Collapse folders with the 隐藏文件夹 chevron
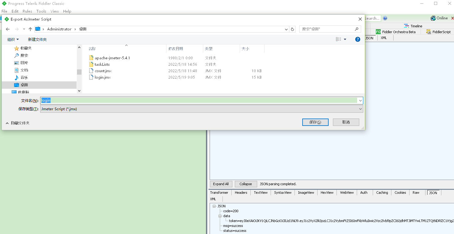 click(7, 123)
